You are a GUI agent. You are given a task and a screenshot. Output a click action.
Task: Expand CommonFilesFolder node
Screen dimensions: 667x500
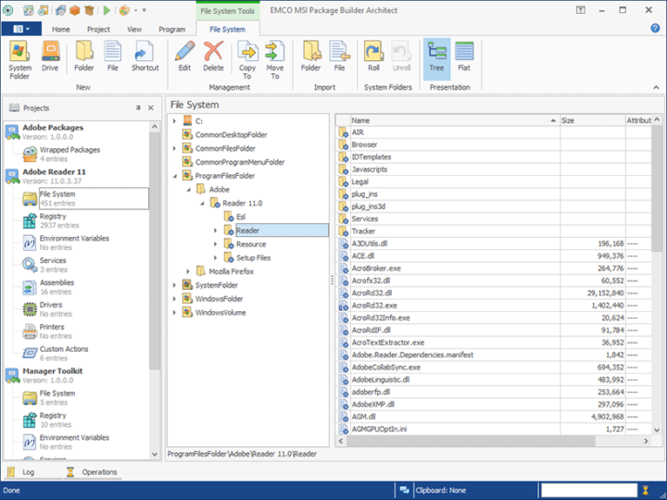(x=174, y=148)
